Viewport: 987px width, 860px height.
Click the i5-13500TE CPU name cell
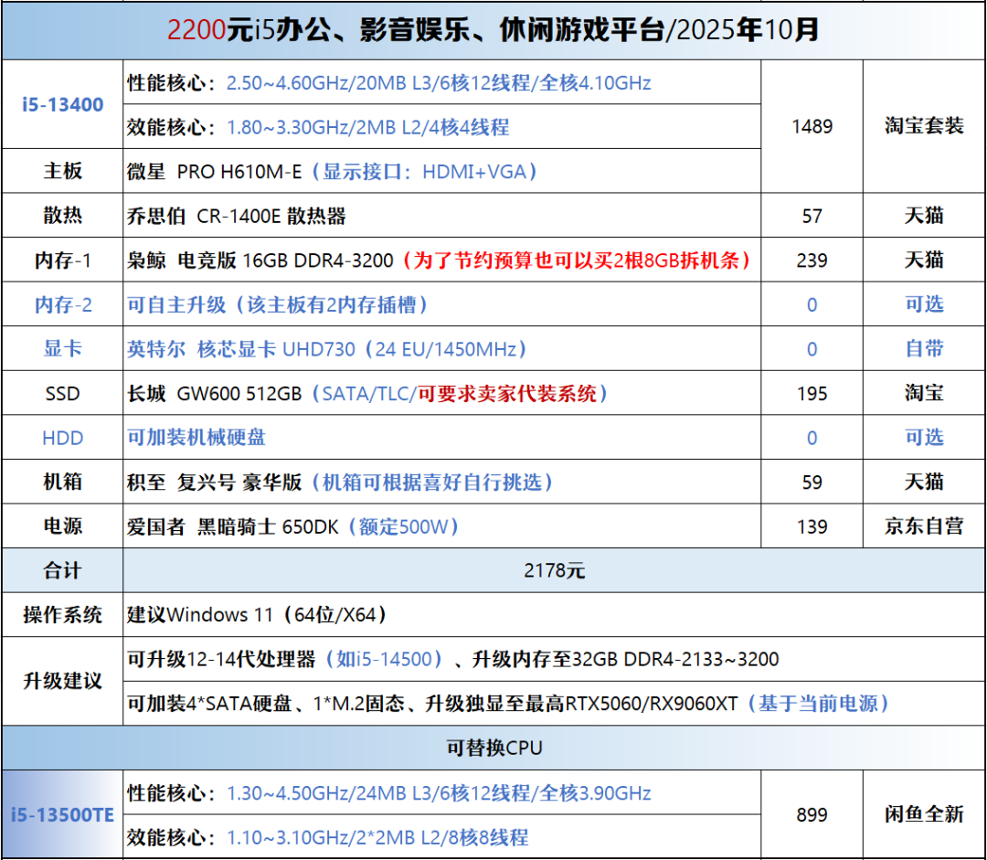click(62, 814)
